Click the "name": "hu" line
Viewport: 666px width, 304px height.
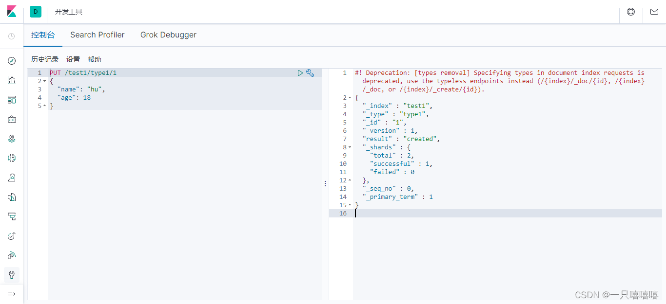(x=81, y=89)
